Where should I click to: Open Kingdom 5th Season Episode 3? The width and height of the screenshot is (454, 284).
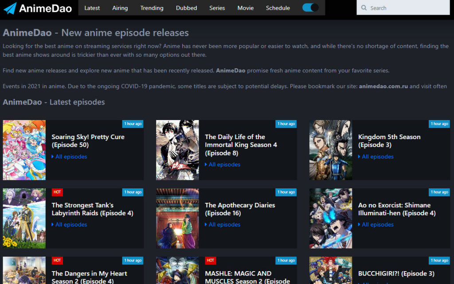pos(389,141)
